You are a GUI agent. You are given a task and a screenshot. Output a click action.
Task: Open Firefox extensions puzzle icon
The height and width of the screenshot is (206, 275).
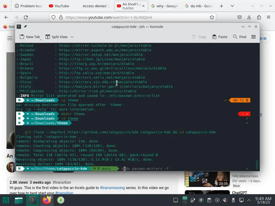click(x=259, y=17)
